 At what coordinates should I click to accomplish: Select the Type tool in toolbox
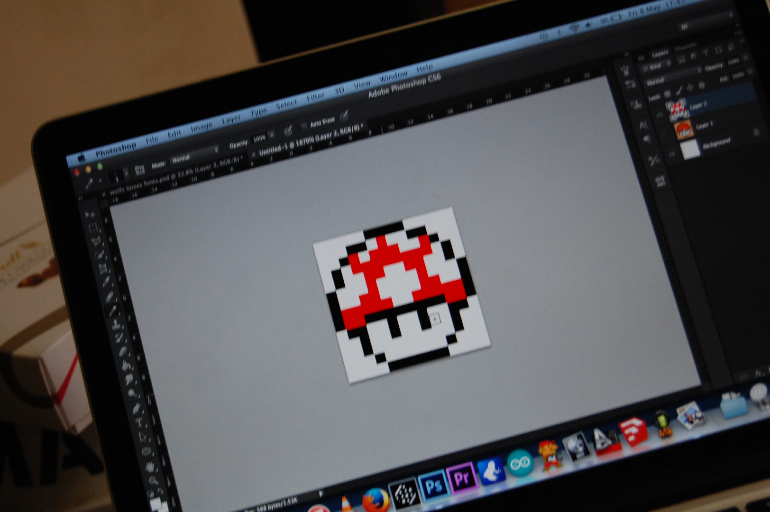pyautogui.click(x=140, y=422)
